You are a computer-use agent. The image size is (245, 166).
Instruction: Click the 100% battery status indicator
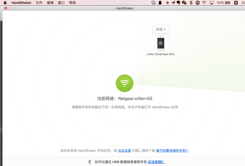pyautogui.click(x=224, y=3)
